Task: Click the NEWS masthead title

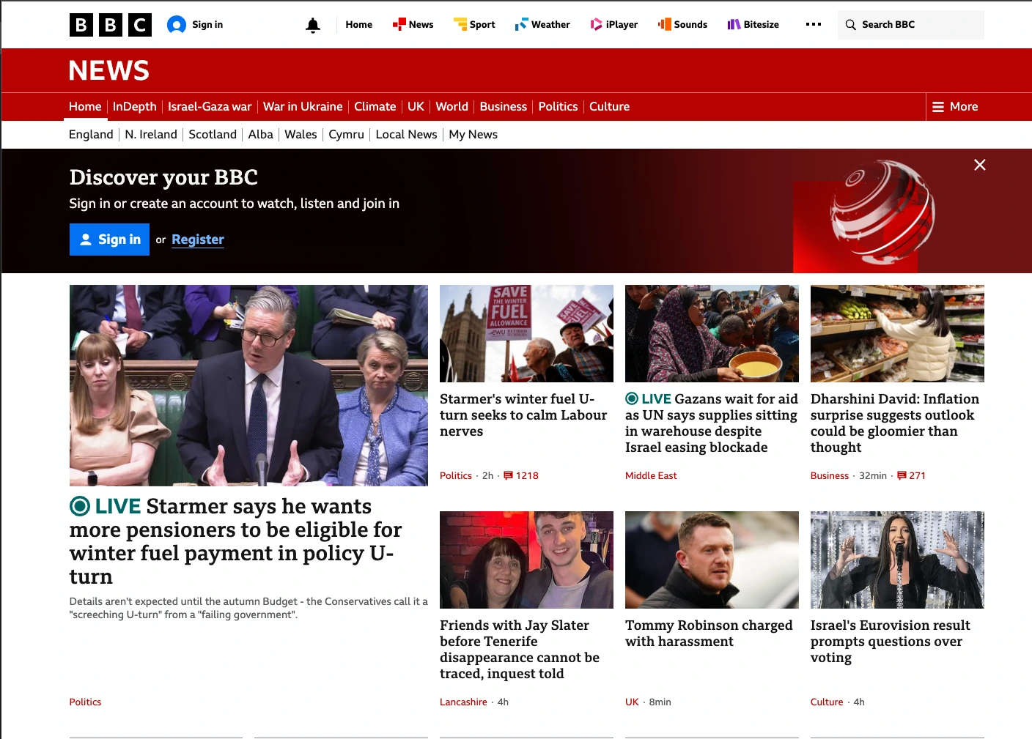Action: (109, 71)
